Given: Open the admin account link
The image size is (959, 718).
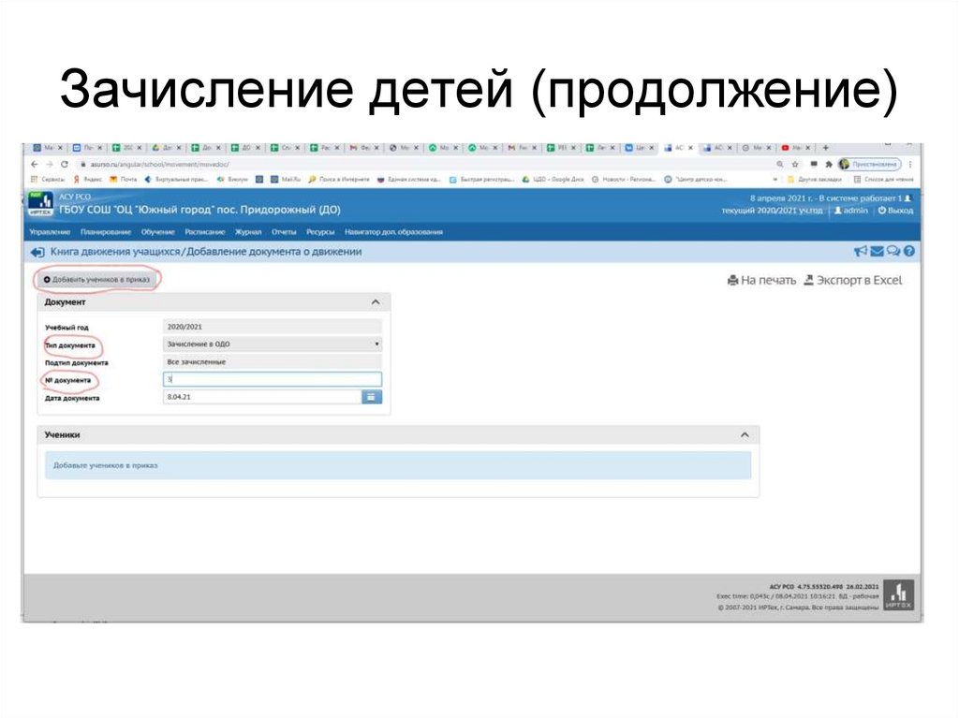Looking at the screenshot, I should tap(849, 210).
